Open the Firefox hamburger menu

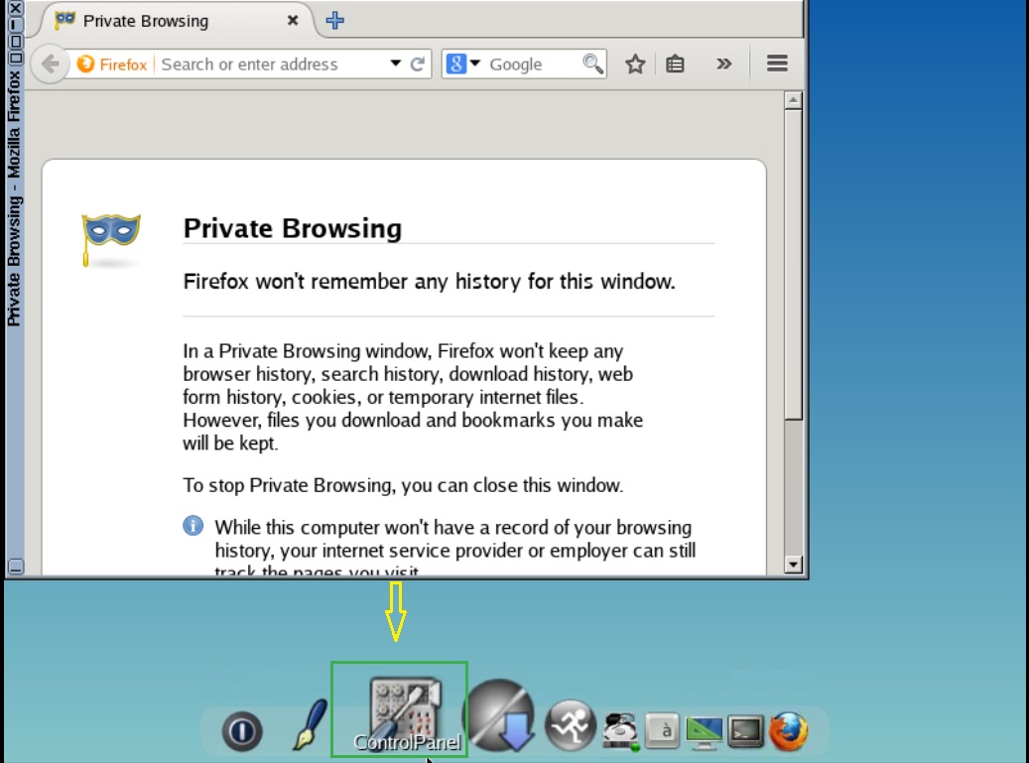coord(777,64)
